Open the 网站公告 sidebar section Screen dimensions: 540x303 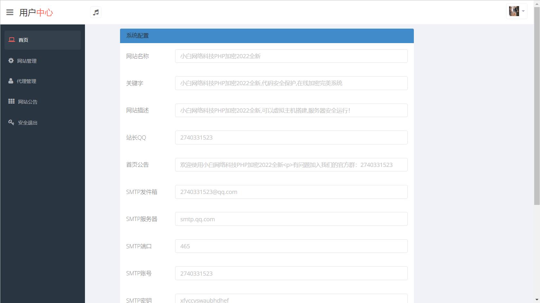[27, 102]
